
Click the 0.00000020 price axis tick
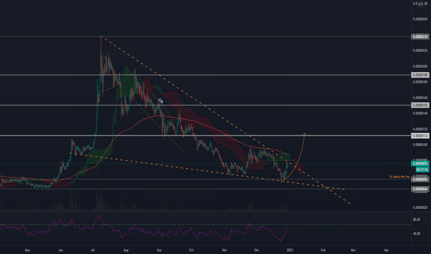[x=420, y=208]
